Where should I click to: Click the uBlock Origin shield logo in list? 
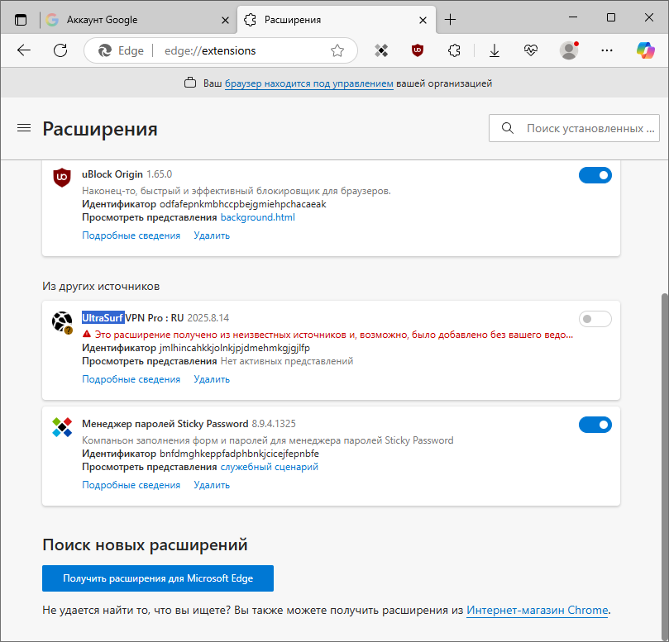pos(62,178)
